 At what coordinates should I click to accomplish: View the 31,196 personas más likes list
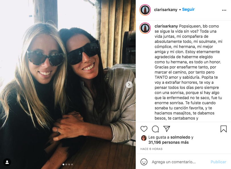[168, 142]
